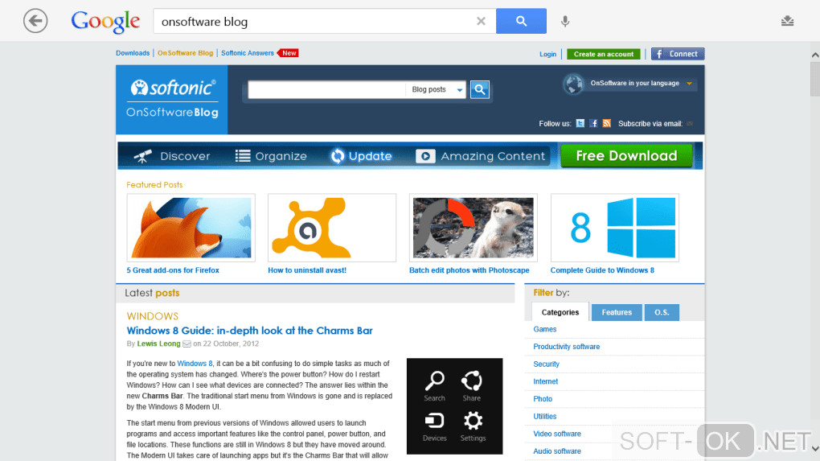This screenshot has height=461, width=820.
Task: Click Create an account button
Action: coord(604,54)
